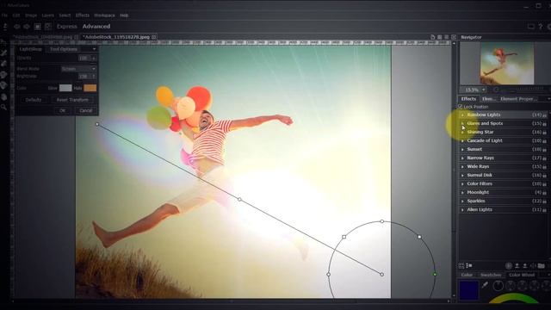Cancel the LightLeap tool options
Image resolution: width=551 pixels, height=310 pixels.
pyautogui.click(x=86, y=110)
